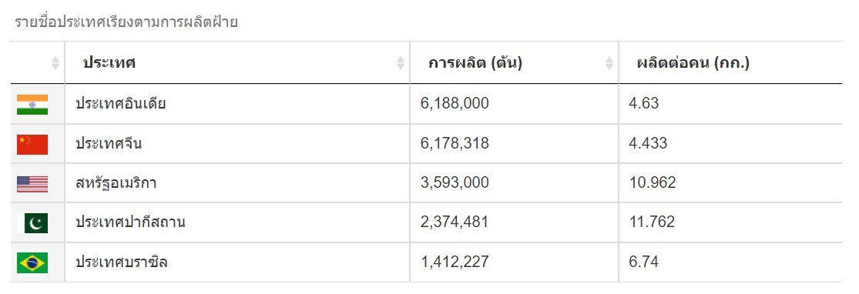
Task: Open the ประเทศปากีสถาน link
Action: point(130,222)
